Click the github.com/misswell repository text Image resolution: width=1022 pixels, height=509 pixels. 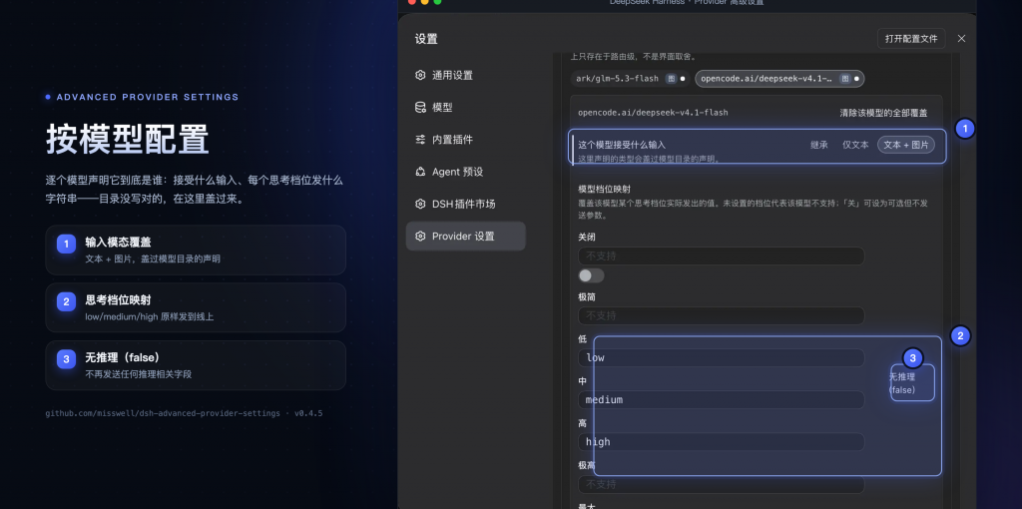coord(163,413)
